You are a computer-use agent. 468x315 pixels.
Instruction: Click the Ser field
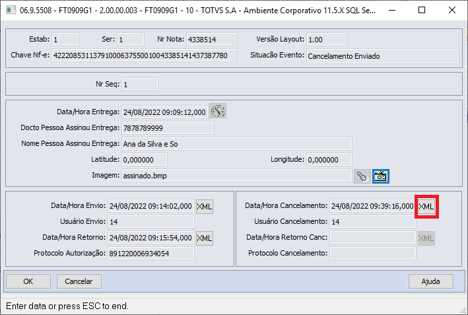[x=131, y=40]
